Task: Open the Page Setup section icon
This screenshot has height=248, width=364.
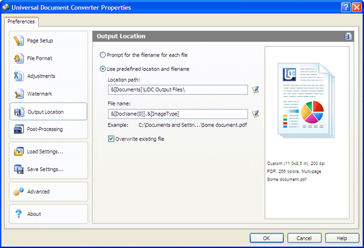Action: click(18, 41)
